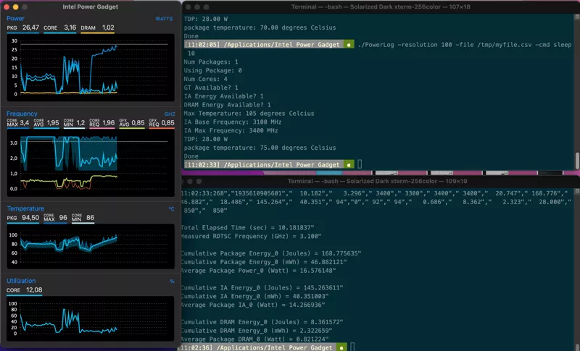Click the 'GT Available? 1' line
Screen dimensions: 580x351
pyautogui.click(x=211, y=88)
